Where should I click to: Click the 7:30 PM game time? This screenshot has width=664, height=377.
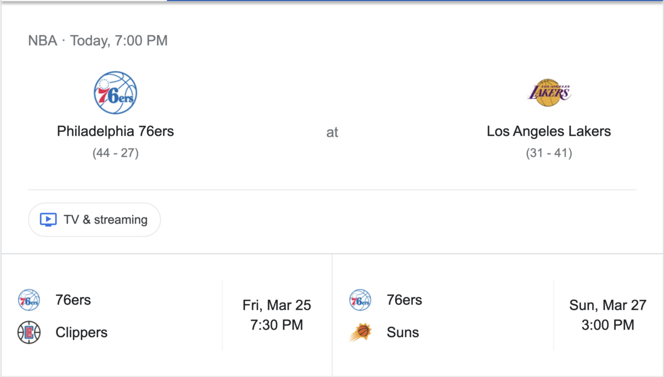point(277,325)
